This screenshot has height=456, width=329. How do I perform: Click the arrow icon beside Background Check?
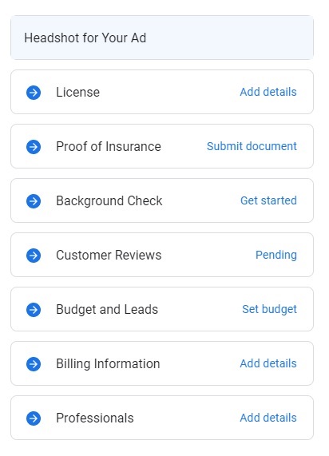point(34,201)
